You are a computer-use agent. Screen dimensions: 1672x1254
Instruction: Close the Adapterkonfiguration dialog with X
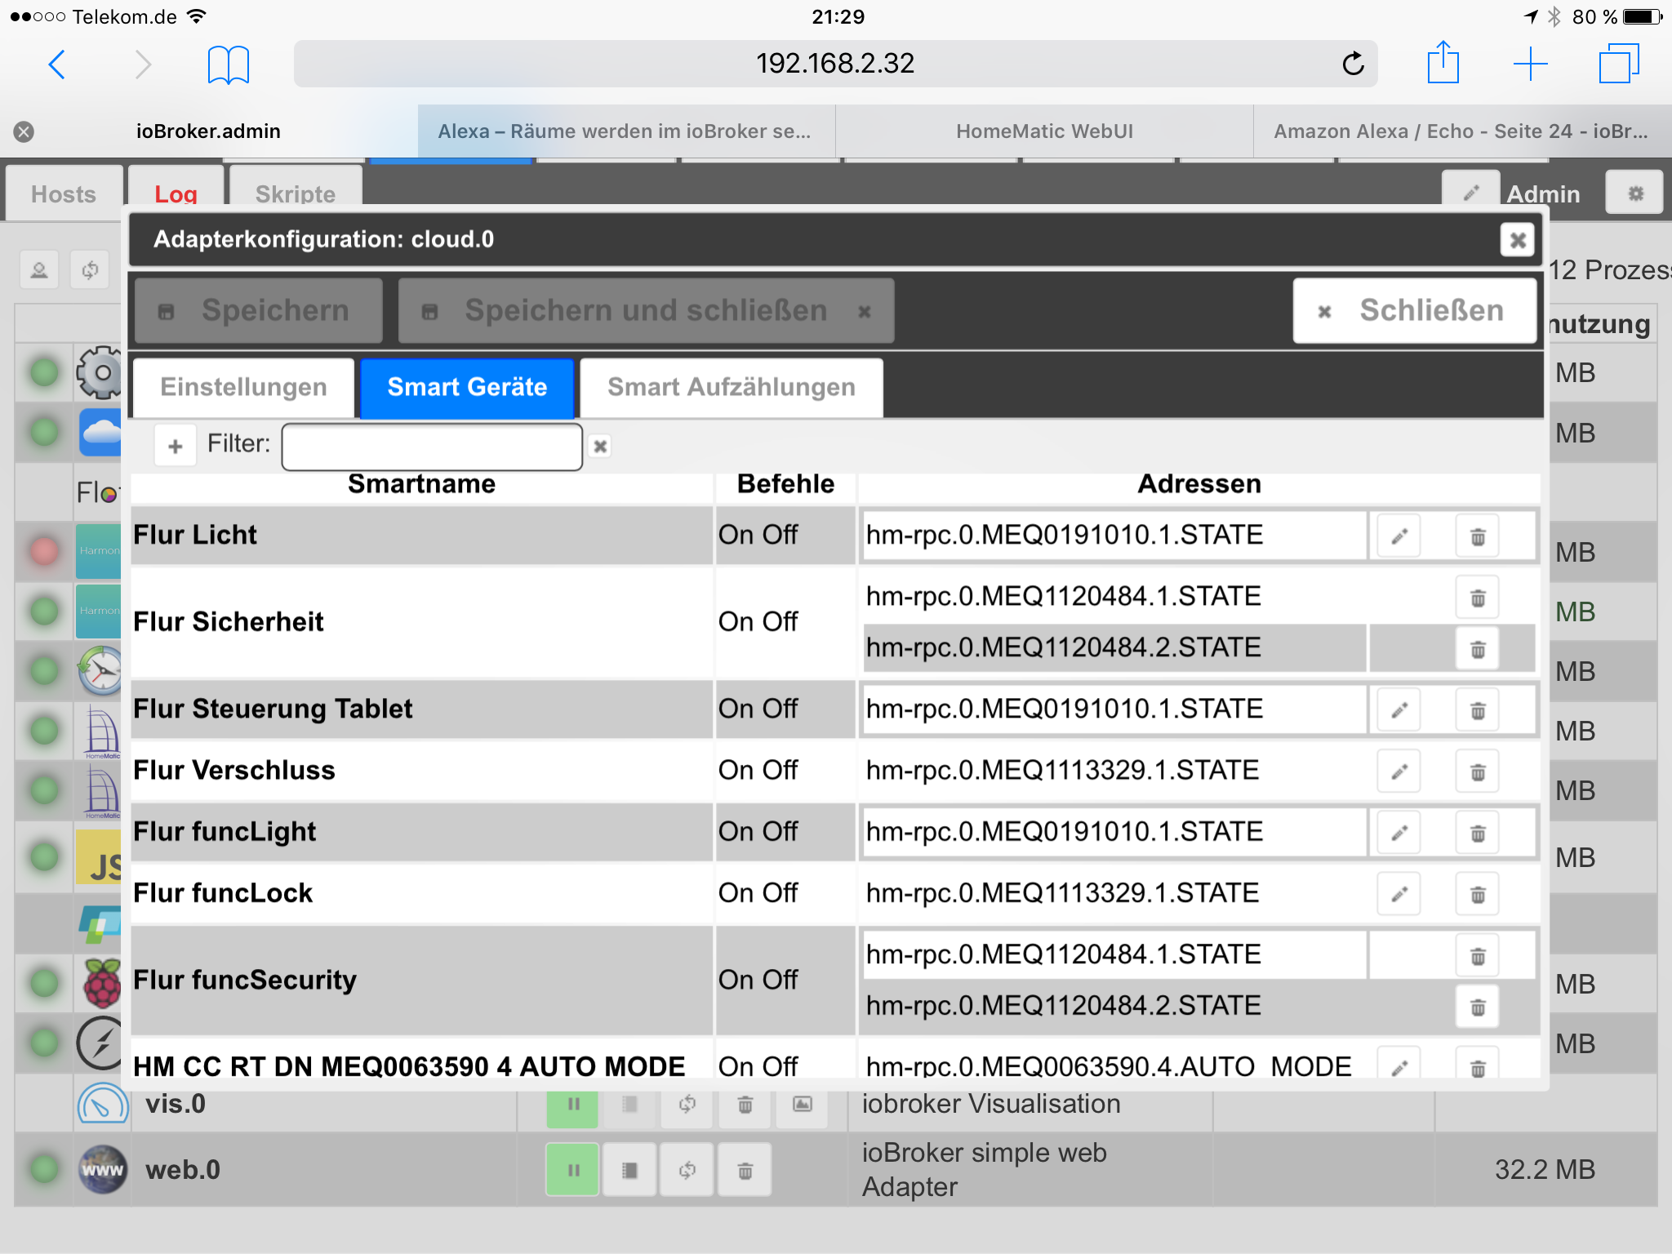click(x=1518, y=240)
